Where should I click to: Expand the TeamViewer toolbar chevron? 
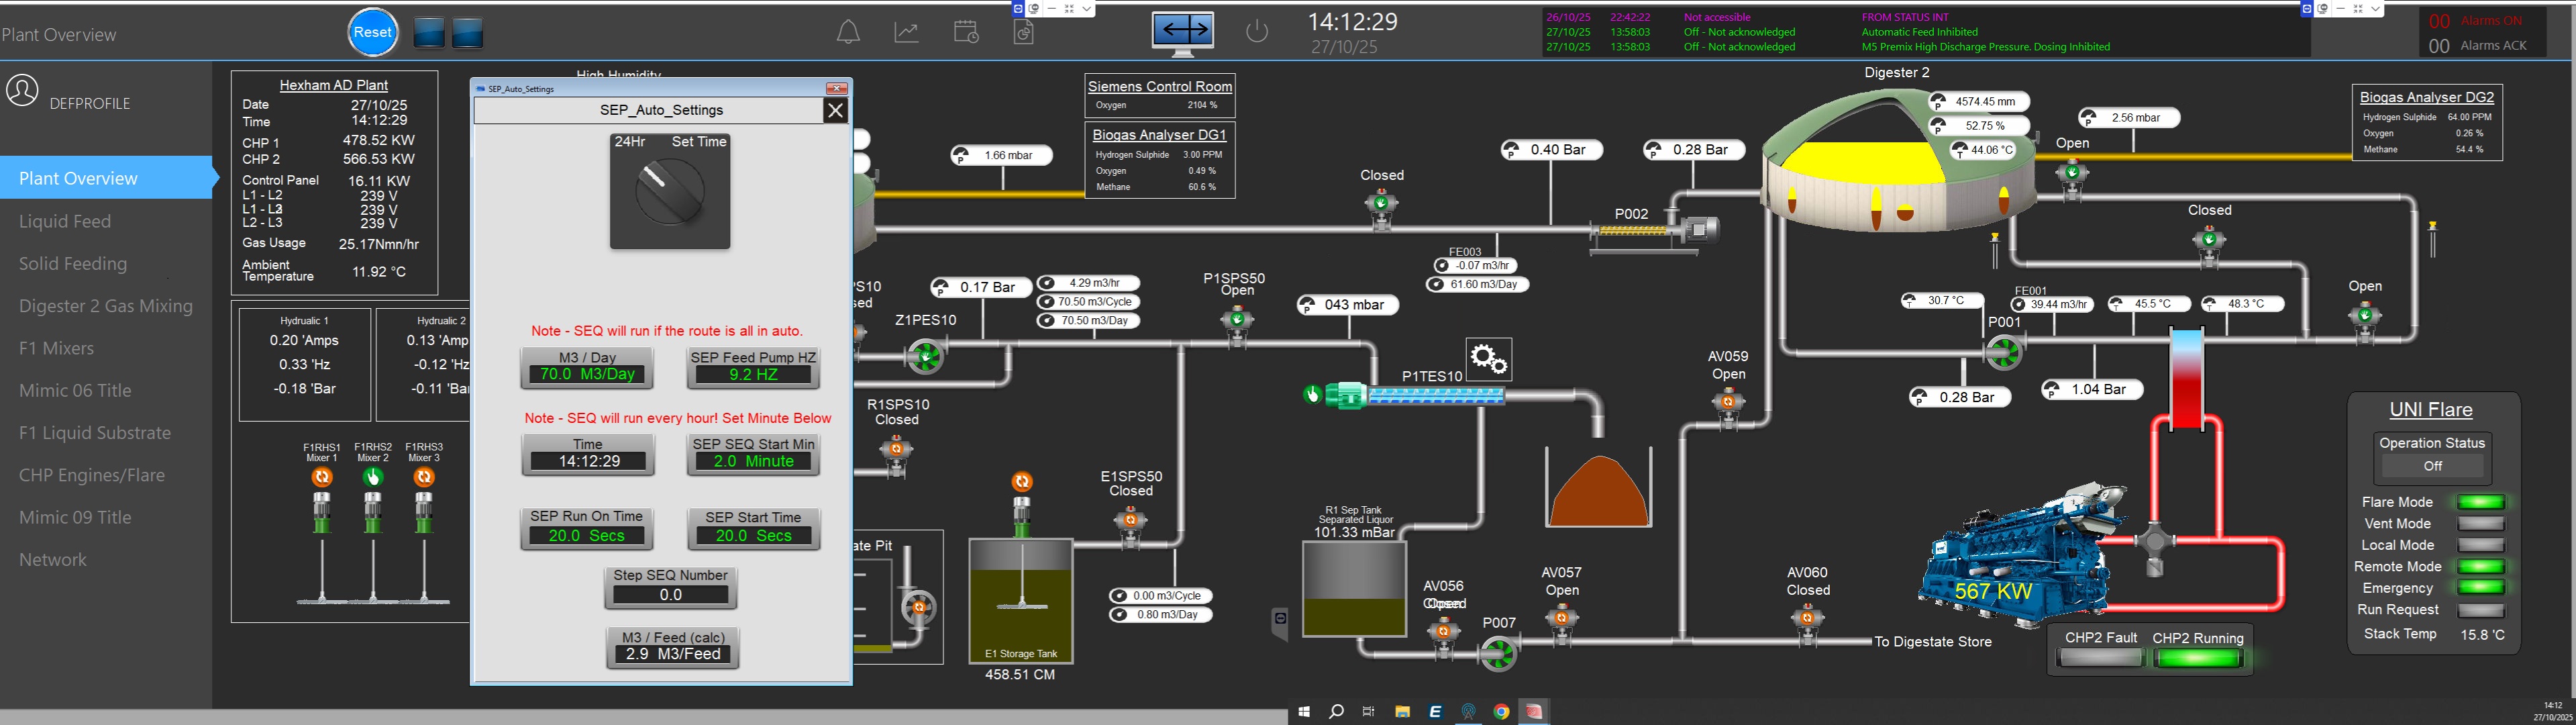click(x=1087, y=8)
